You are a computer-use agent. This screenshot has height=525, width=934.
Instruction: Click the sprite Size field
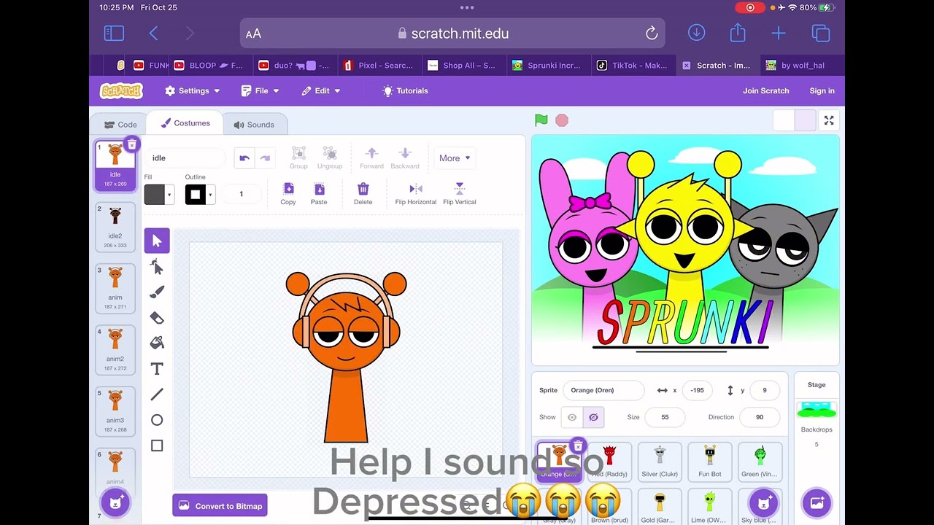coord(665,417)
